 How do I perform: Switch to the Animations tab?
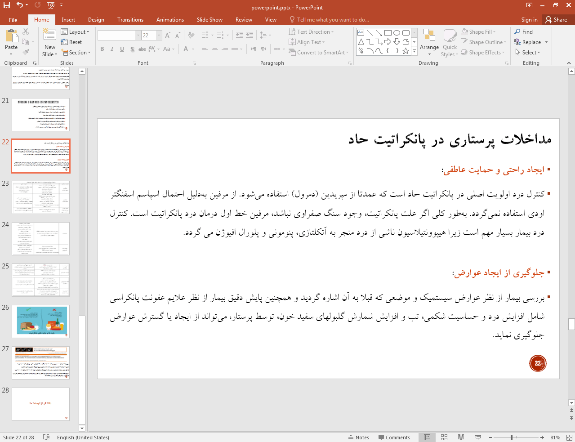pyautogui.click(x=170, y=20)
